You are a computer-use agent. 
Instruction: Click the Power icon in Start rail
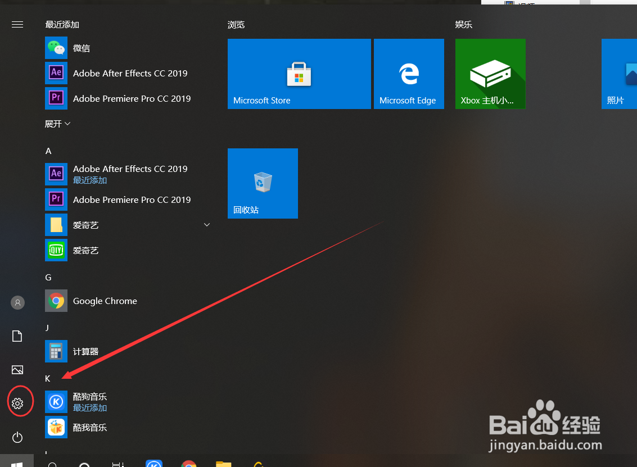click(x=17, y=437)
